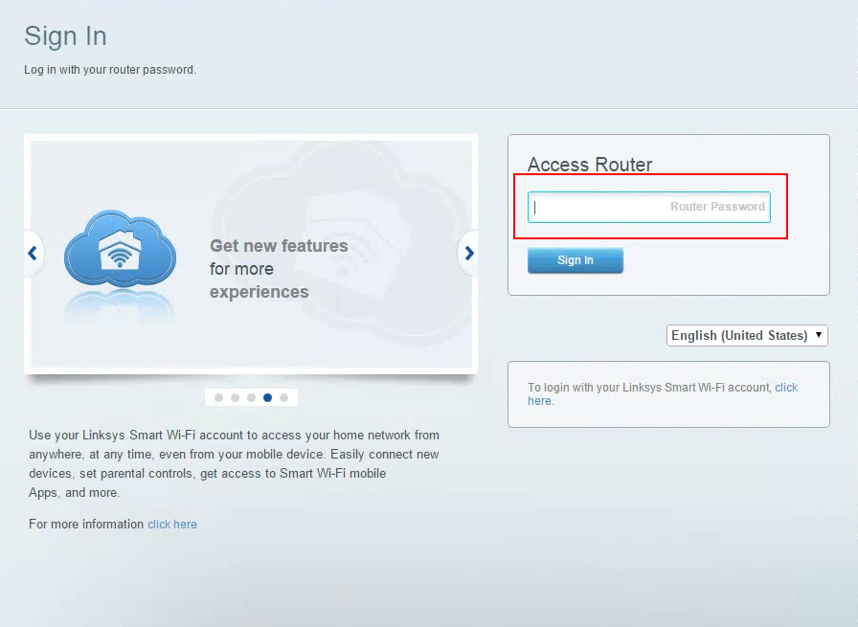The height and width of the screenshot is (627, 858).
Task: Click the arrow on the language selector
Action: (x=818, y=335)
